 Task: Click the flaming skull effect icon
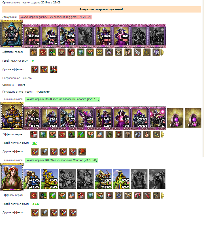point(82,152)
